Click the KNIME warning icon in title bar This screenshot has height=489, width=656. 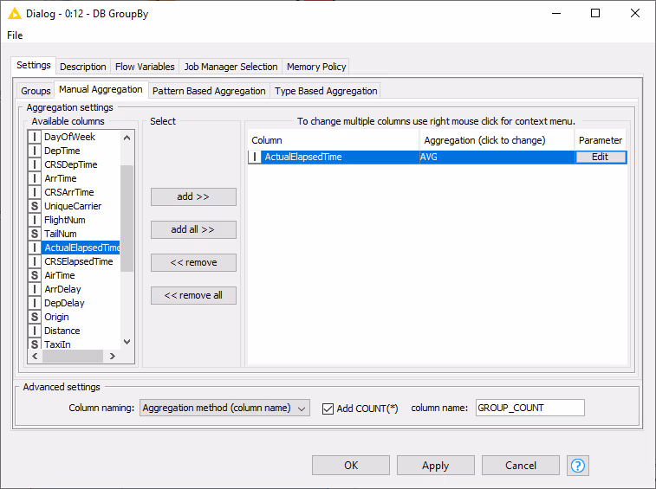click(14, 13)
